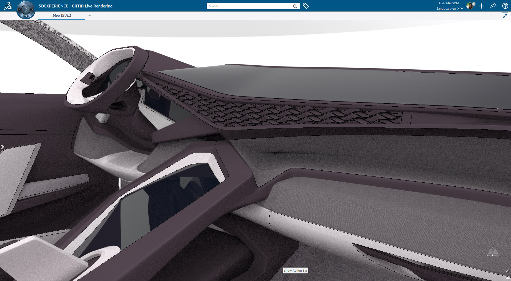Open the compass play button

[26, 10]
